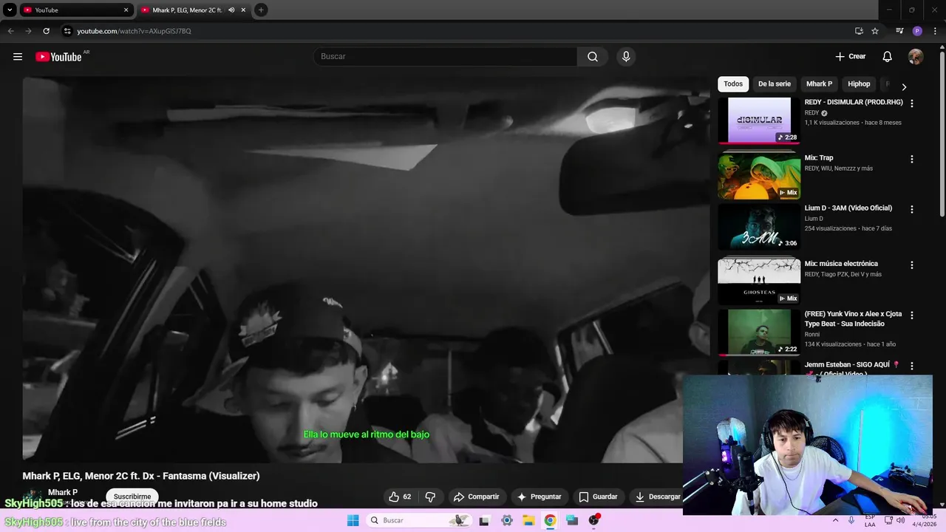Click the Crear button

tap(851, 57)
